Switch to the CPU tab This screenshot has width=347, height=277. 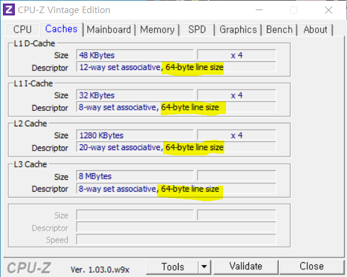click(x=23, y=30)
